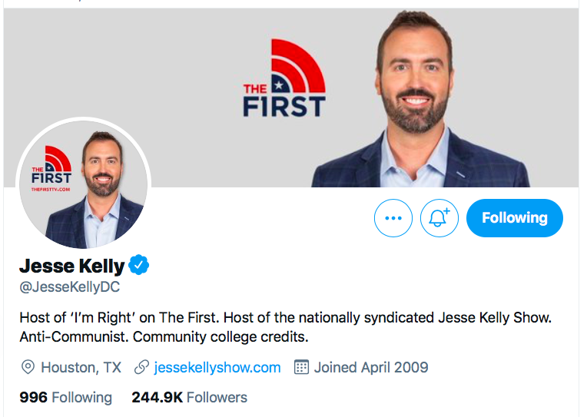Open the three-dots more options button

pos(393,218)
